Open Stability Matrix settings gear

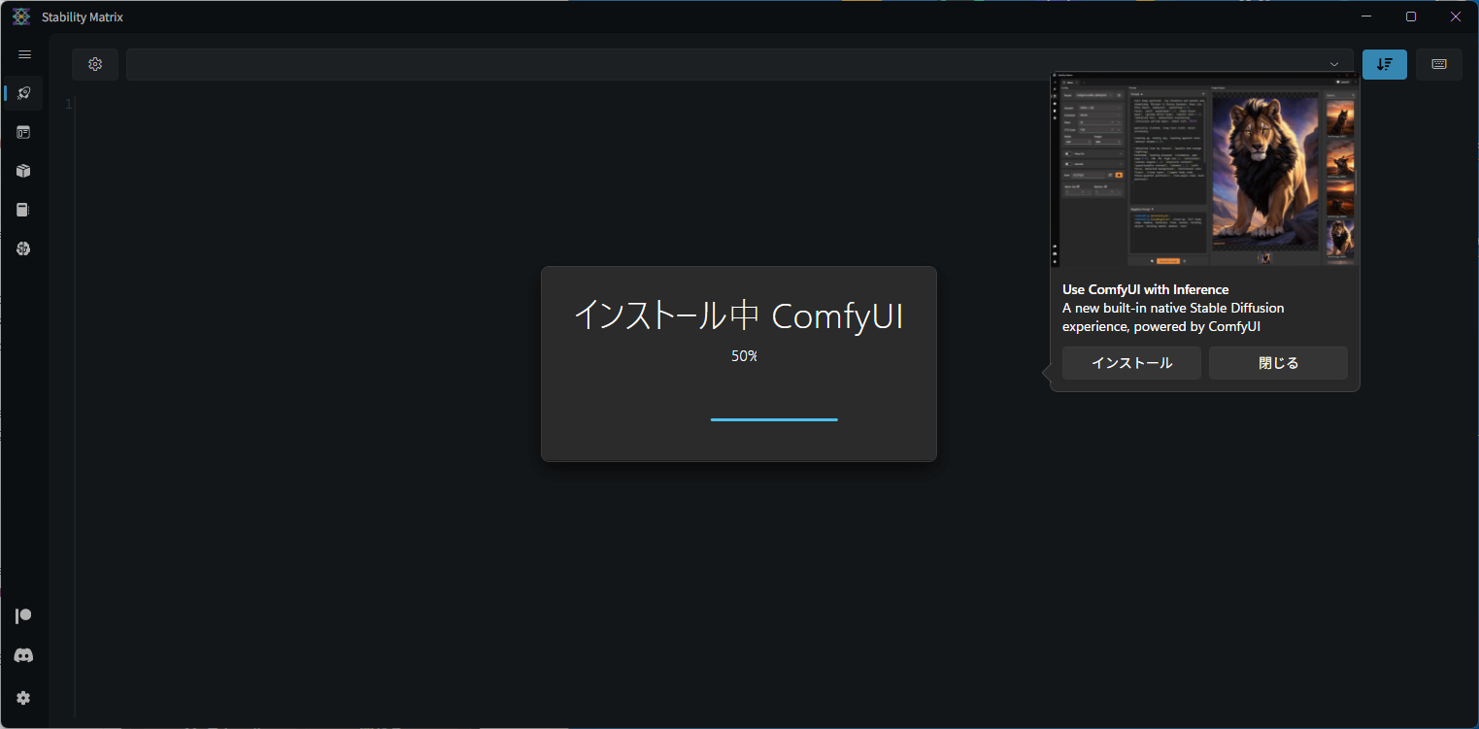point(23,698)
